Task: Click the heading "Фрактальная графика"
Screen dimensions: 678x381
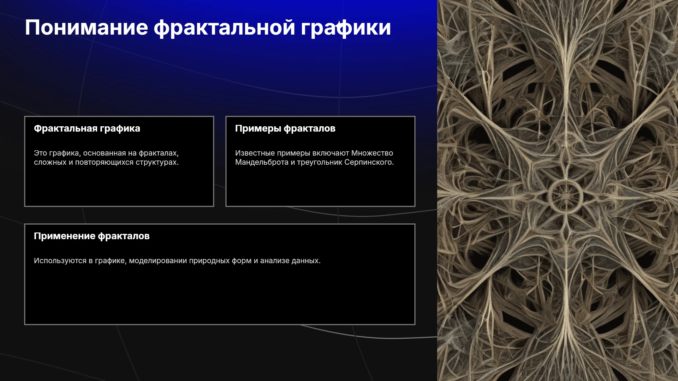Action: (x=87, y=128)
